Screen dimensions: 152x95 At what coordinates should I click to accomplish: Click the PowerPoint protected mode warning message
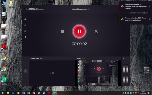(136, 6)
